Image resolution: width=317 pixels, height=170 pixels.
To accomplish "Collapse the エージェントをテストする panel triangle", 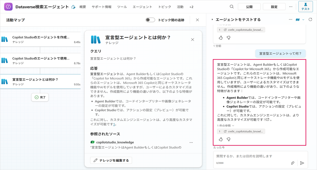I will click(x=212, y=20).
